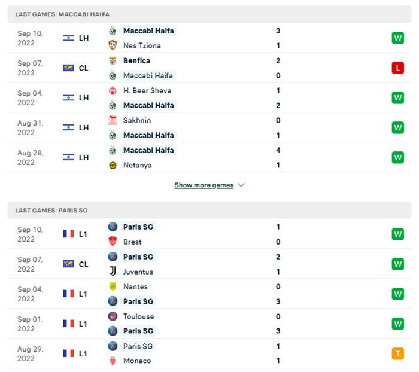Click the Netanya team logo
This screenshot has width=419, height=372.
click(x=113, y=165)
